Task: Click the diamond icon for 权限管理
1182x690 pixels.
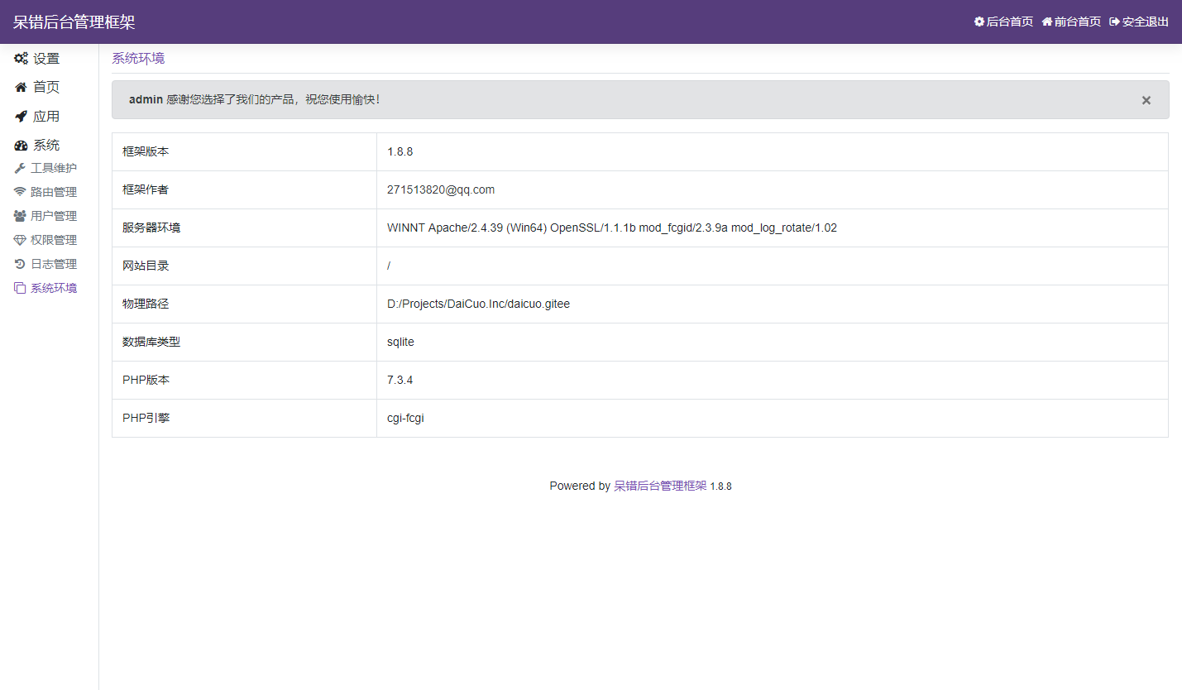Action: point(20,240)
